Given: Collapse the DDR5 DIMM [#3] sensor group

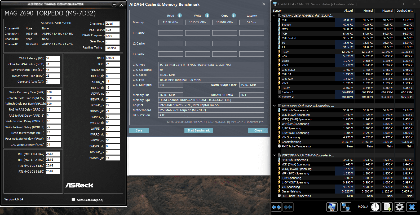Looking at the screenshot, I should click(274, 155).
